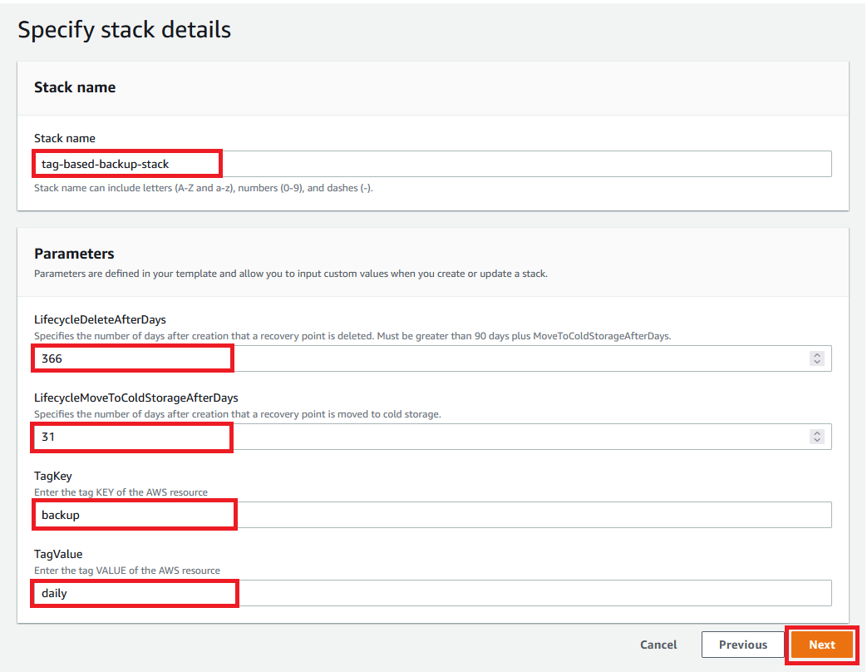Decrease LifecycleMoveToColdStorageAfterDays using the down arrow

coord(817,441)
